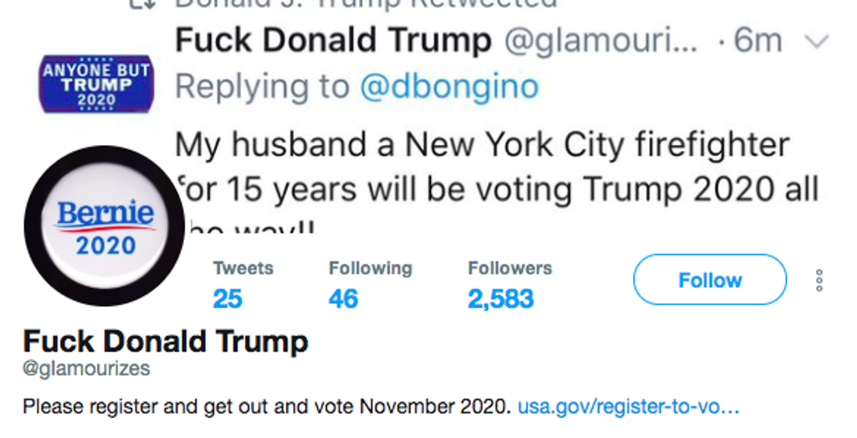The width and height of the screenshot is (857, 438).
Task: Click the "Replying to" label
Action: point(263,87)
